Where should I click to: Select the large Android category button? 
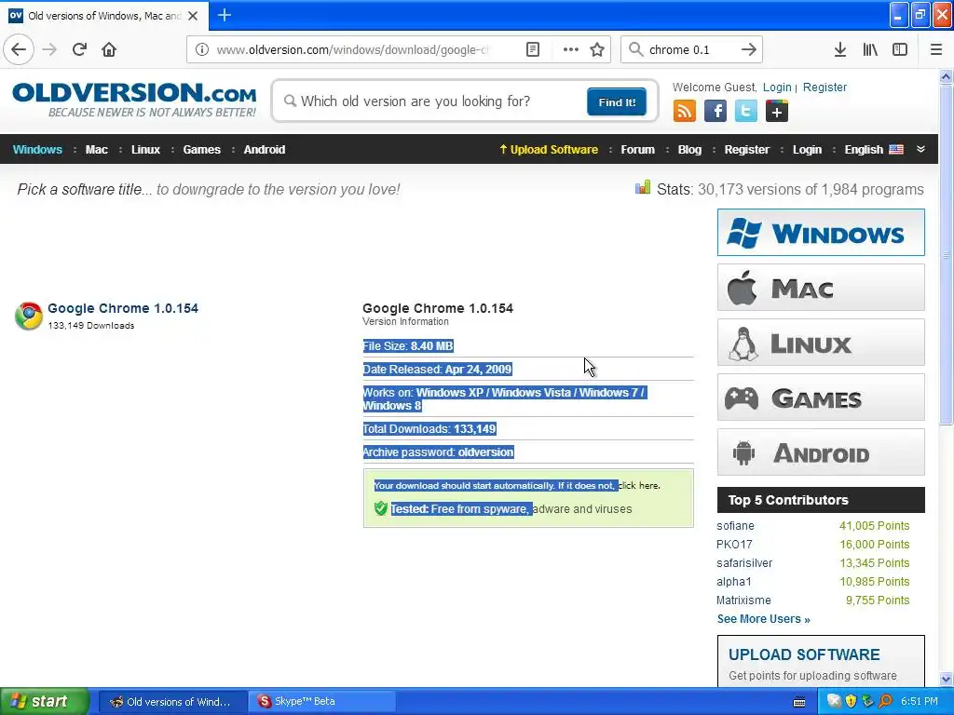(x=821, y=452)
